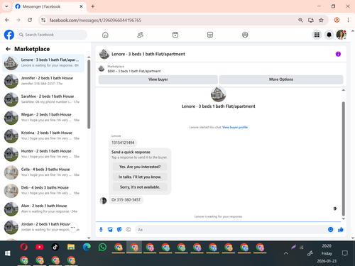This screenshot has width=355, height=266.
Task: Open the notifications bell
Action: coord(329,35)
